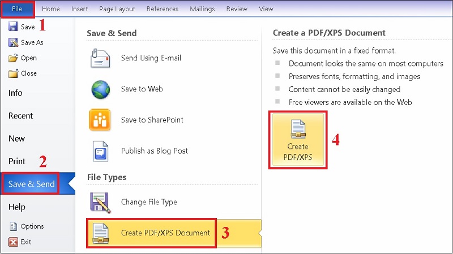Image resolution: width=453 pixels, height=254 pixels.
Task: Open the Page Layout tab
Action: (x=117, y=9)
